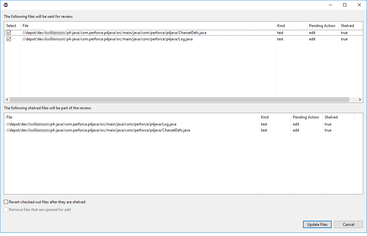Click the Update Files button
The height and width of the screenshot is (236, 367).
[x=317, y=224]
